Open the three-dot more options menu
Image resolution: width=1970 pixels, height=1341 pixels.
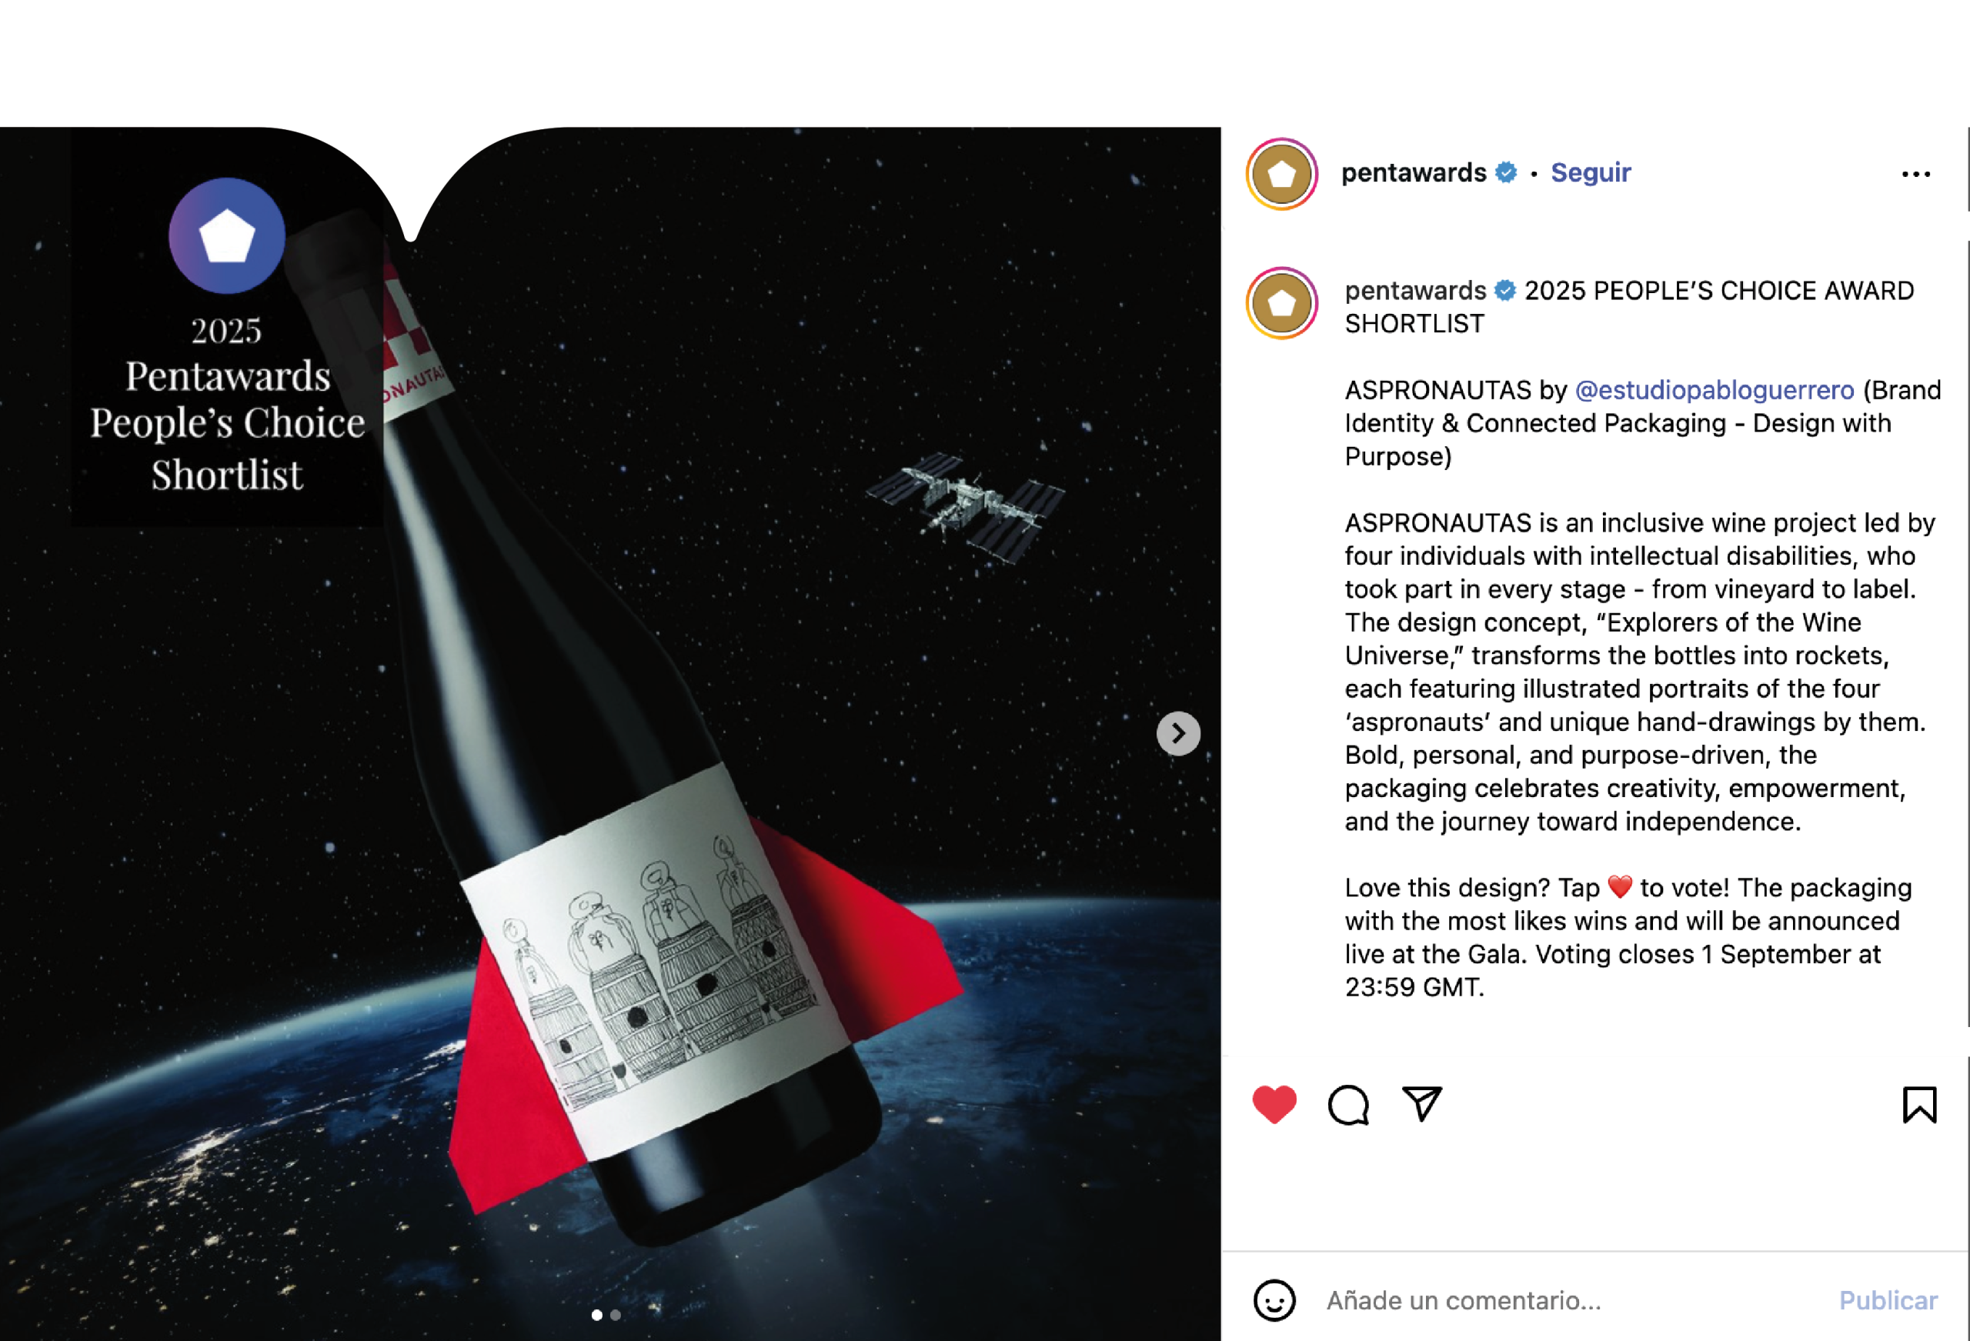coord(1915,174)
